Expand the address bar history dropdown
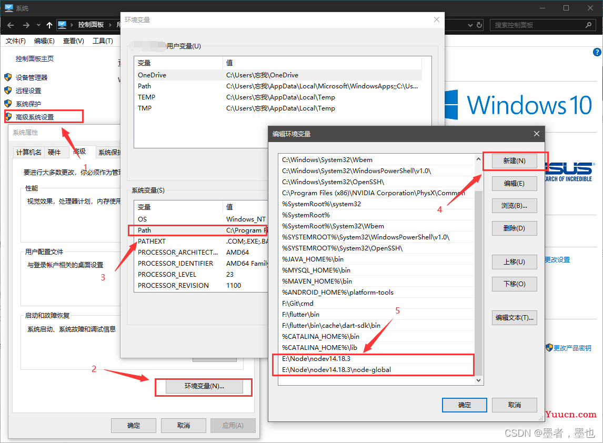Image resolution: width=603 pixels, height=443 pixels. point(470,25)
